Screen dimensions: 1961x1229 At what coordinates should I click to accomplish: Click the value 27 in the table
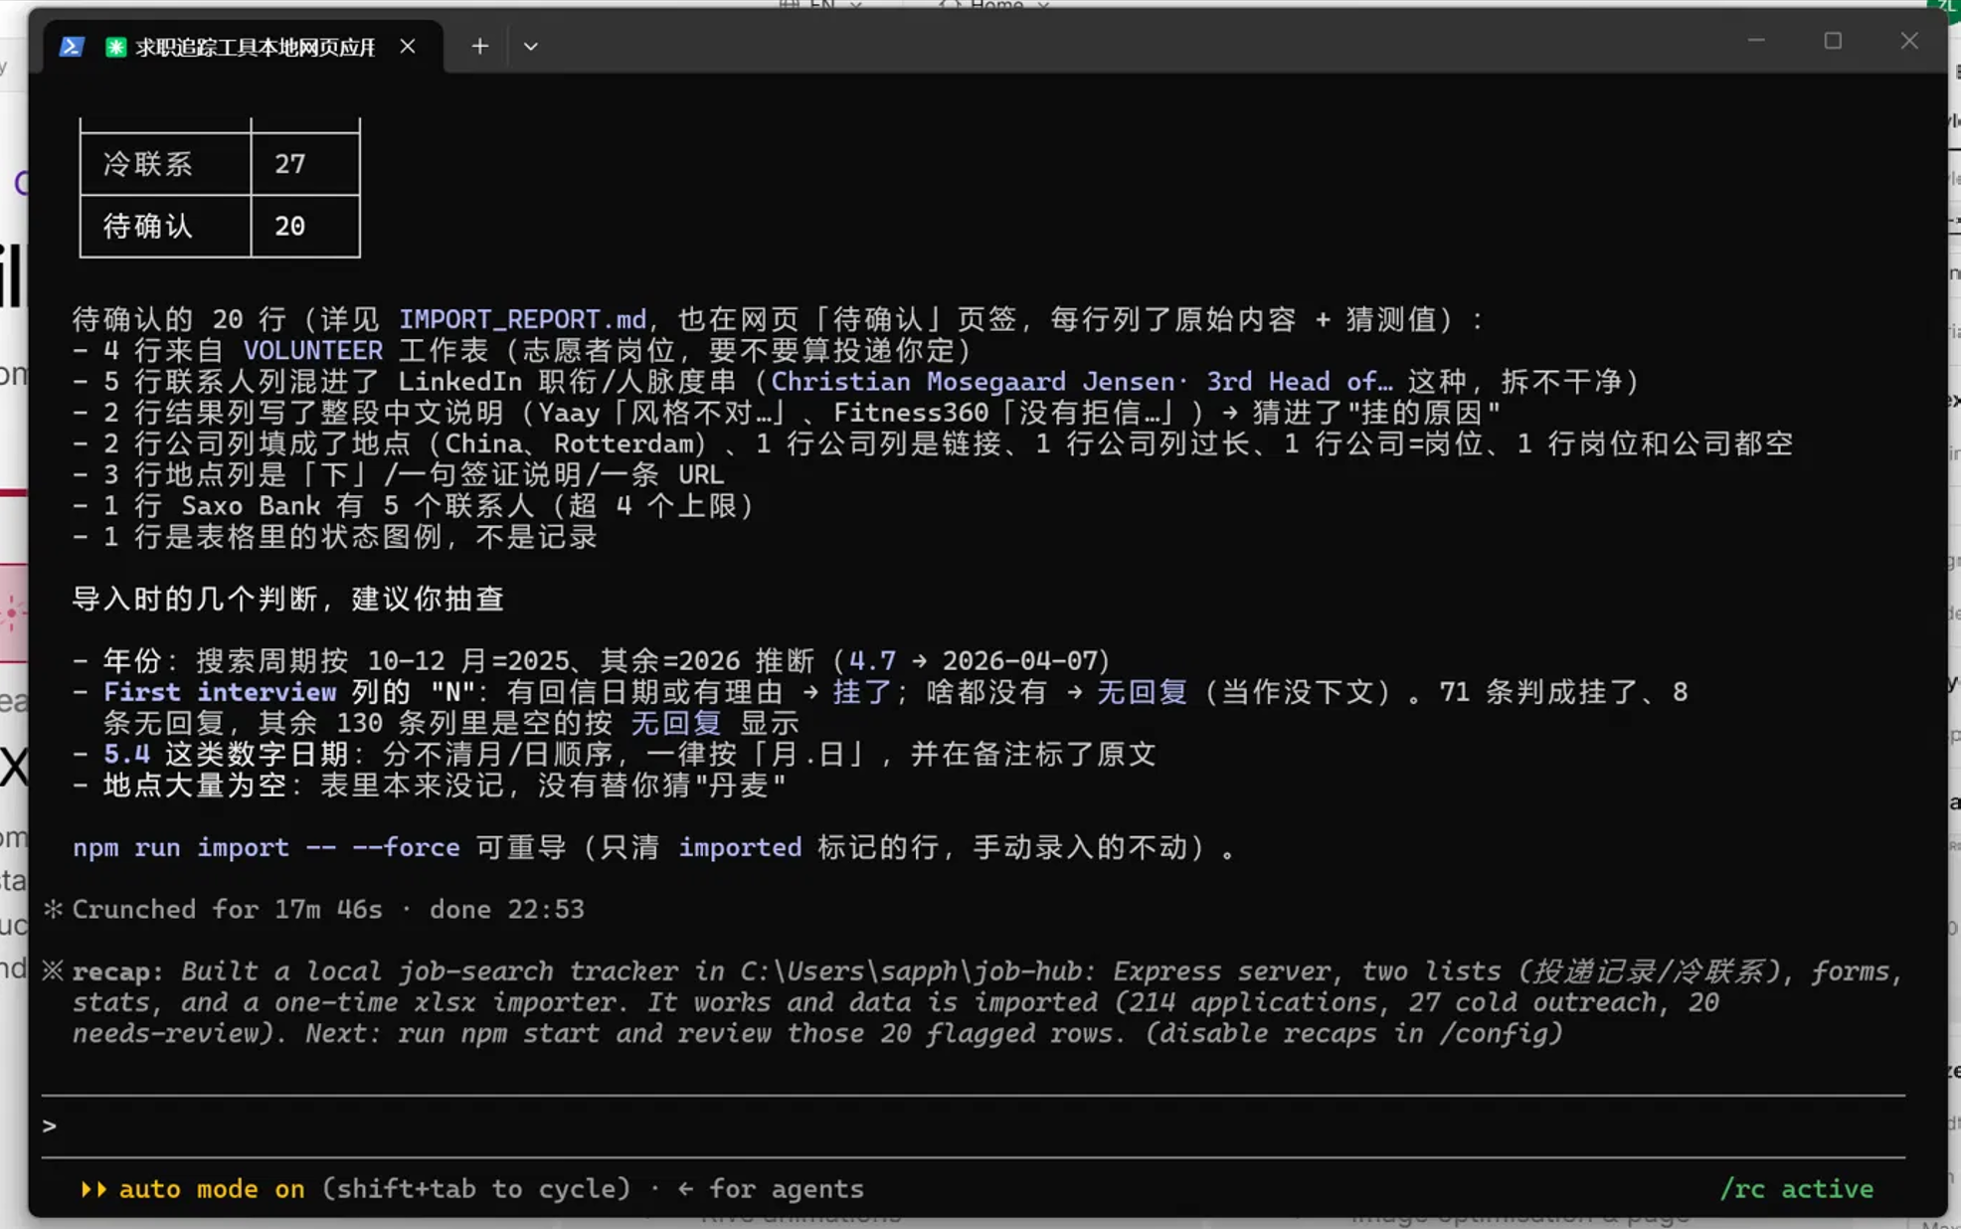(x=290, y=163)
